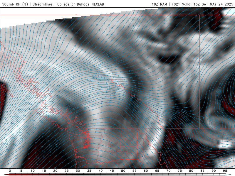Click the "65" value on color scale
This screenshot has width=235, height=176.
click(157, 171)
